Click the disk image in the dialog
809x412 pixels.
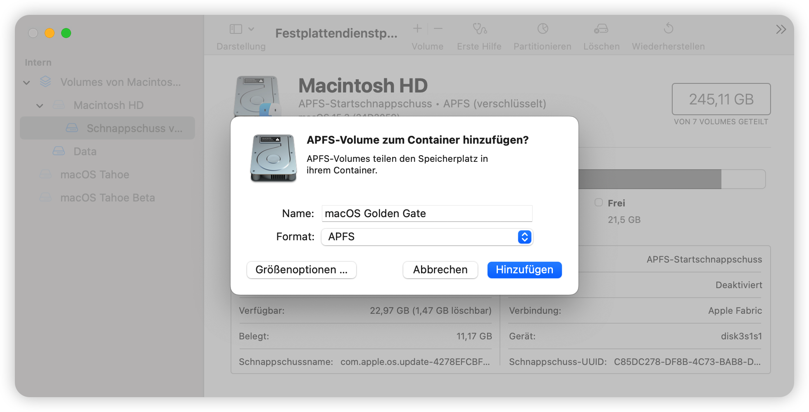click(273, 158)
